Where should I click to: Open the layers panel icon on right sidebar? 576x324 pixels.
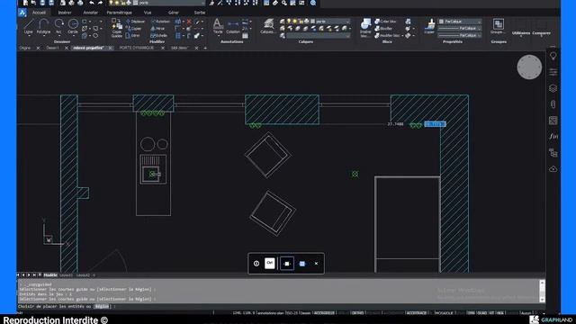coord(553,88)
